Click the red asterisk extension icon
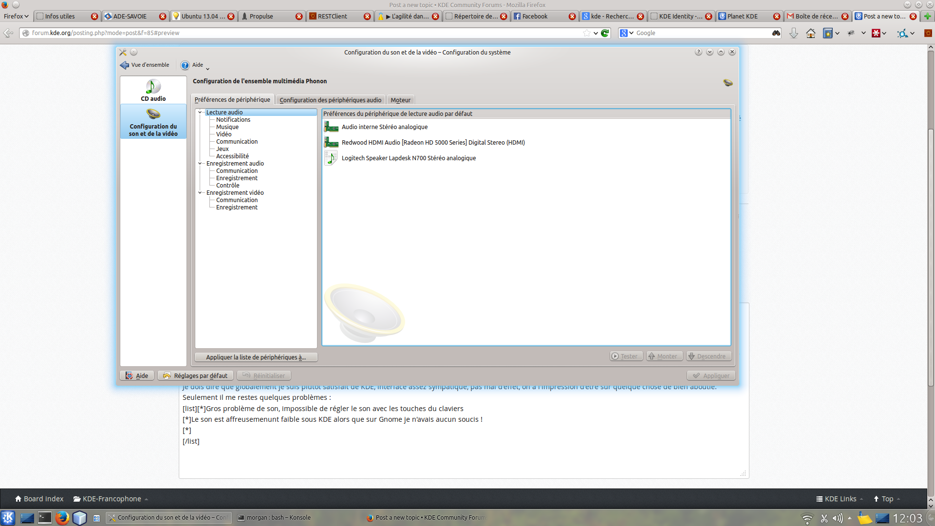The height and width of the screenshot is (526, 935). (x=876, y=33)
